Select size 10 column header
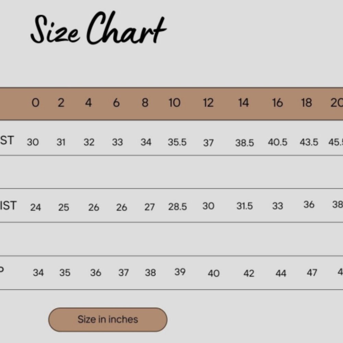Viewport: 343px width, 343px height. (x=175, y=103)
